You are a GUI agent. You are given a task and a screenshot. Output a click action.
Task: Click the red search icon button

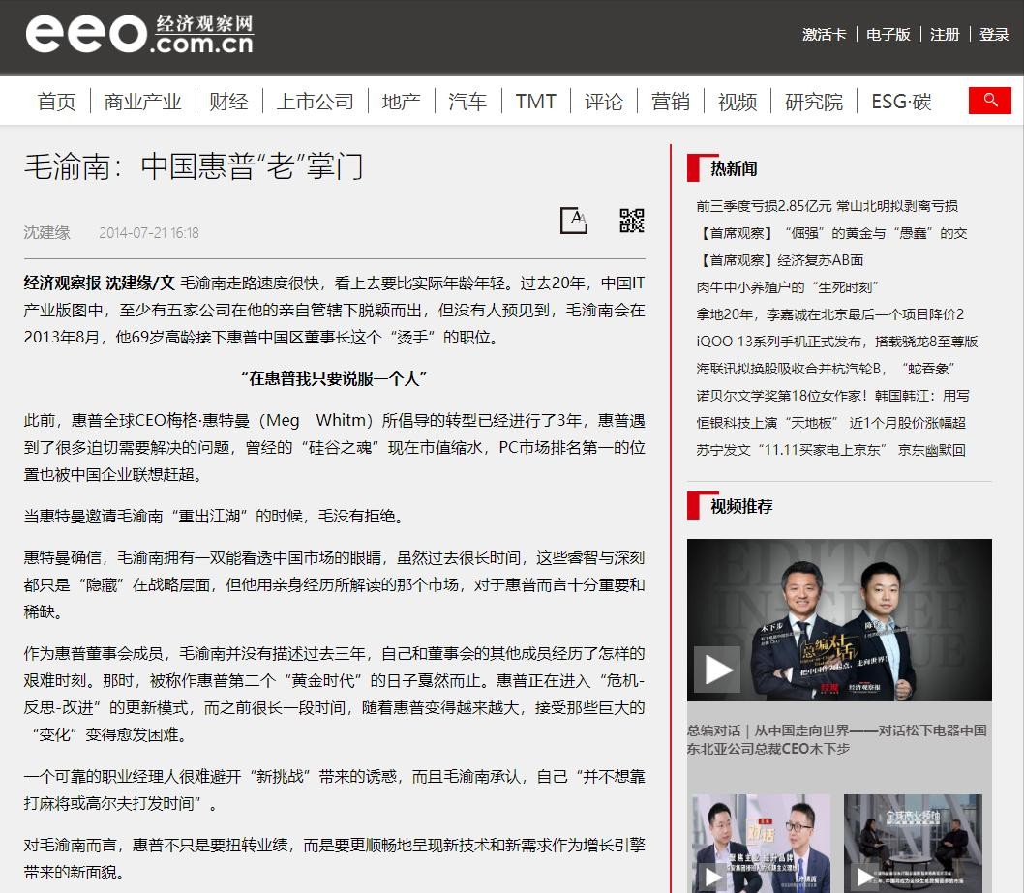(x=989, y=101)
